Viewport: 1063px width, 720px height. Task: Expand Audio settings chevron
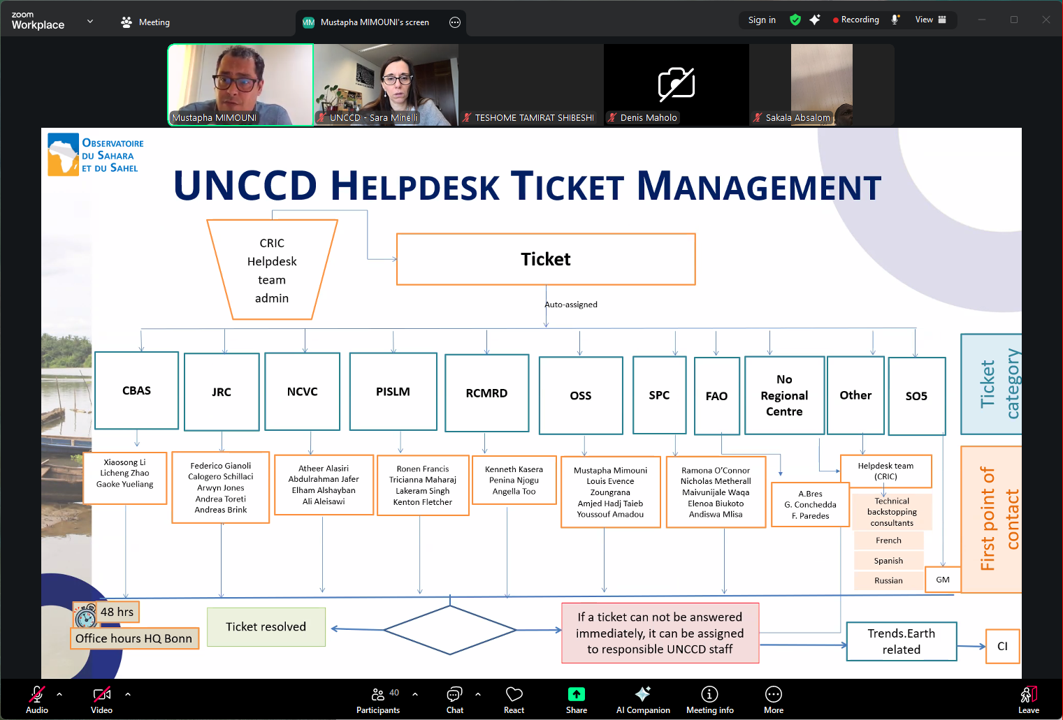pyautogui.click(x=59, y=695)
